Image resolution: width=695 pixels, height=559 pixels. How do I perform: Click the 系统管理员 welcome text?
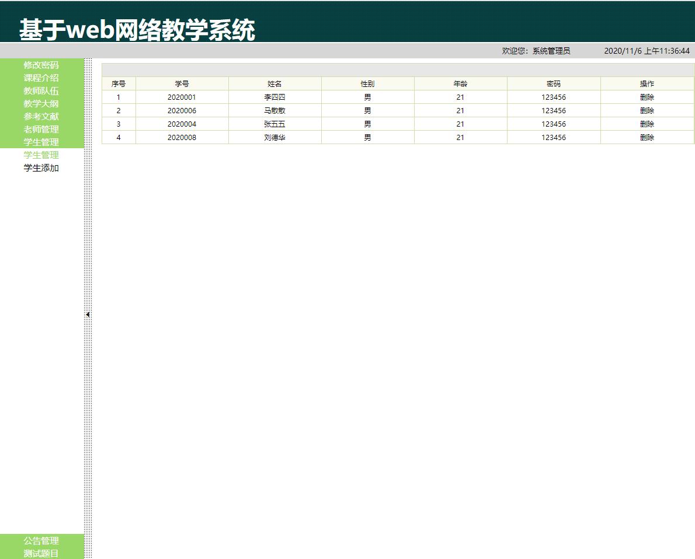551,51
